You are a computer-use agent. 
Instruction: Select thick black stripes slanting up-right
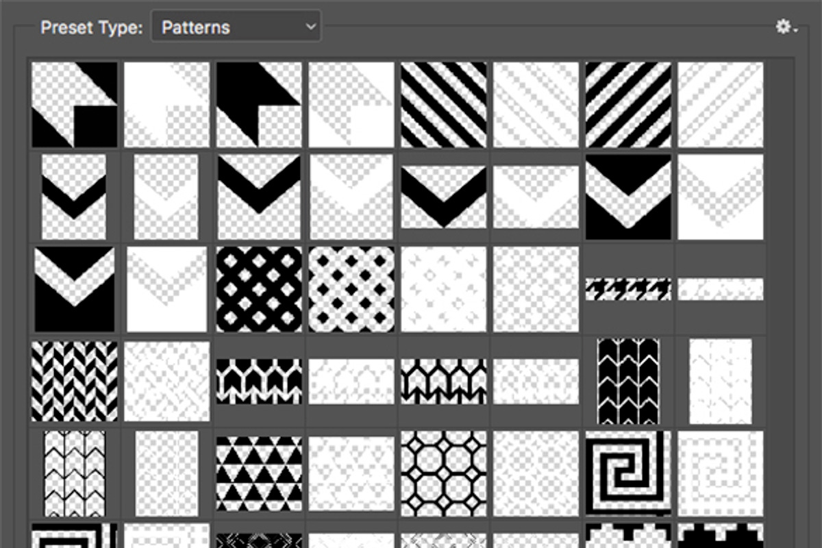tap(628, 105)
